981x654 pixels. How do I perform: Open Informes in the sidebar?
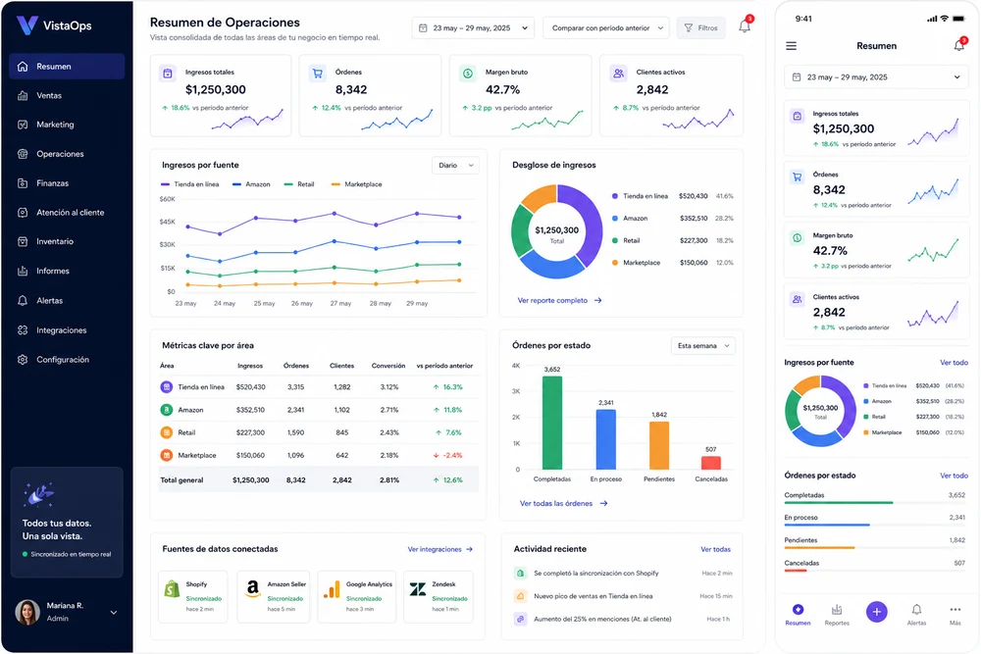pos(67,271)
